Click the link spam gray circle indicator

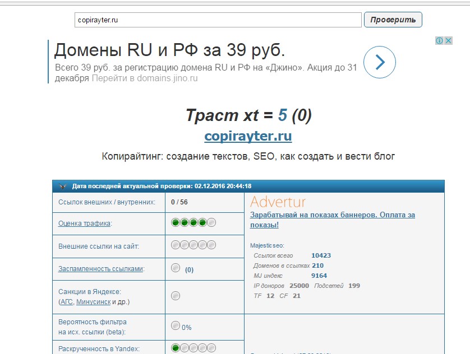coord(176,268)
